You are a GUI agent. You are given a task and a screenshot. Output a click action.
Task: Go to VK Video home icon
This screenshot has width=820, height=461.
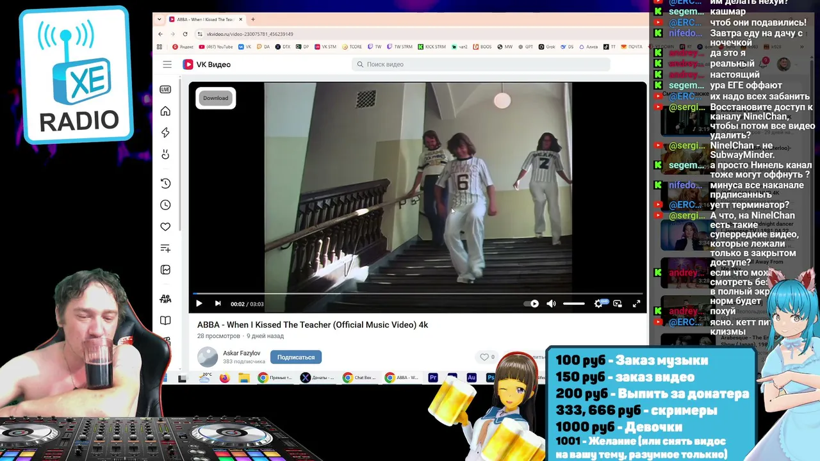(165, 111)
